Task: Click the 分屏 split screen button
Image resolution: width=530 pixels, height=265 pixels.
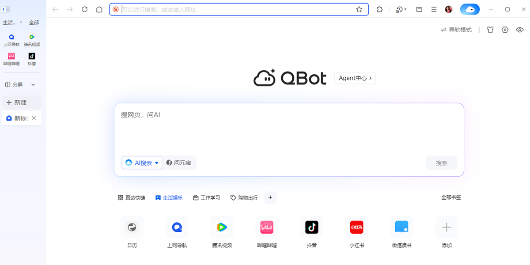Action: tap(14, 84)
